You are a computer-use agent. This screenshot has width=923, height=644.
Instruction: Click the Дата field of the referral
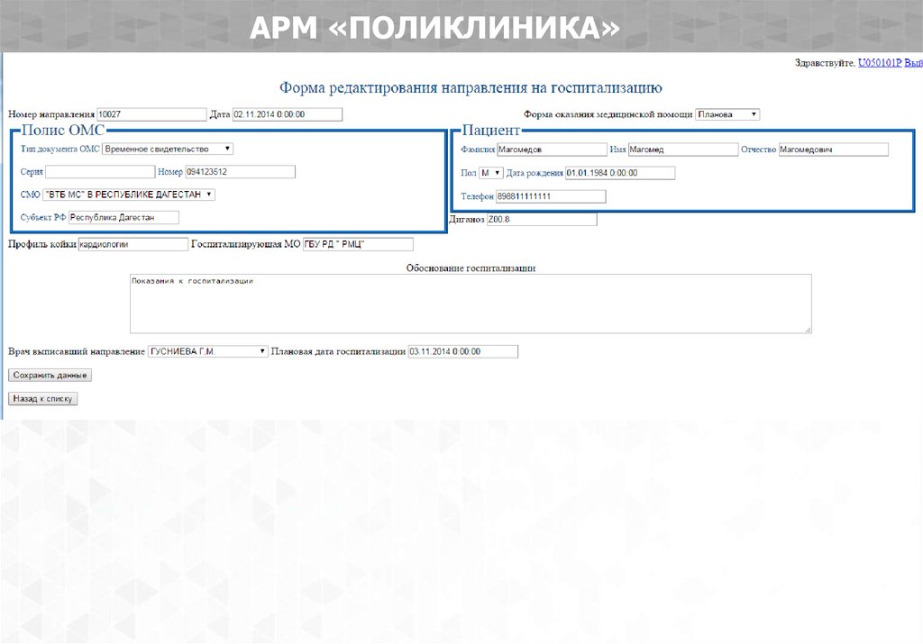[288, 114]
